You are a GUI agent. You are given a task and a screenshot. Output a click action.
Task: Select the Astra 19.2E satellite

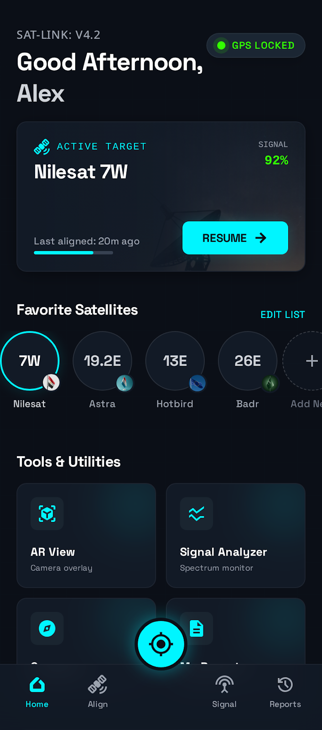pyautogui.click(x=102, y=361)
